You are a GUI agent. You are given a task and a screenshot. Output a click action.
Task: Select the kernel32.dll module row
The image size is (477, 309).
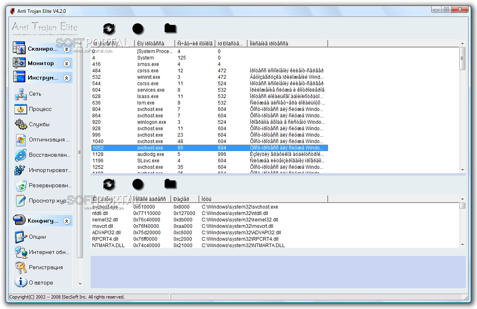click(x=210, y=219)
